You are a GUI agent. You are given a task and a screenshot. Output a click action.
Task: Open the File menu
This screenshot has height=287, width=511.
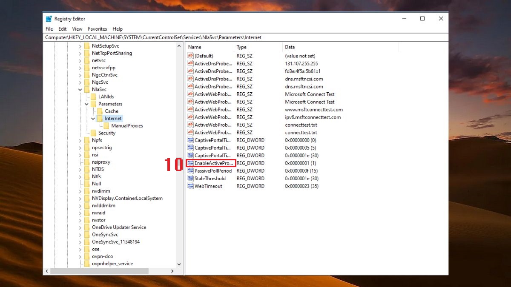click(x=49, y=29)
